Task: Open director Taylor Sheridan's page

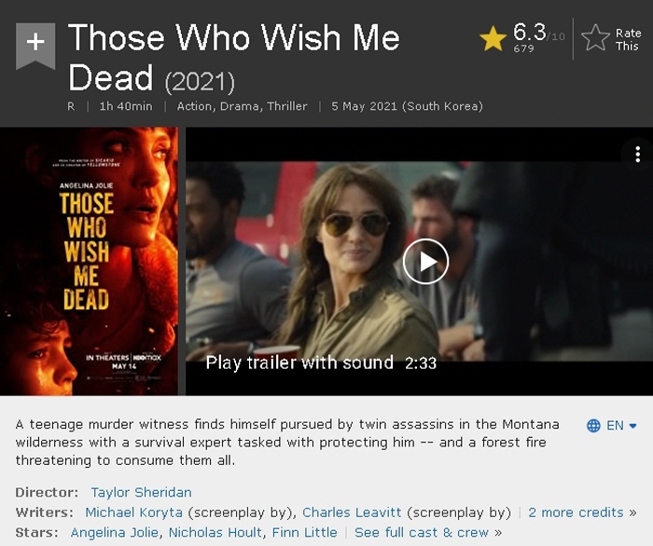Action: pos(141,492)
